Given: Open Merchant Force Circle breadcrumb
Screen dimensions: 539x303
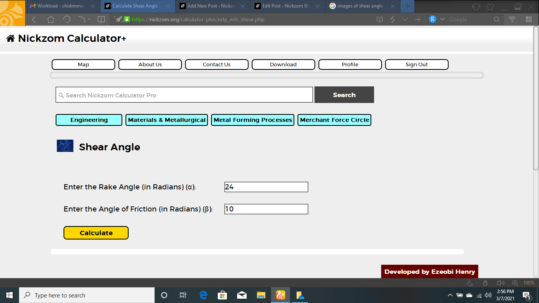Looking at the screenshot, I should pos(334,120).
